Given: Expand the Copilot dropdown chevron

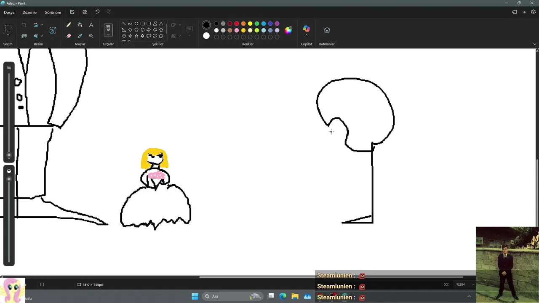Looking at the screenshot, I should tap(306, 35).
